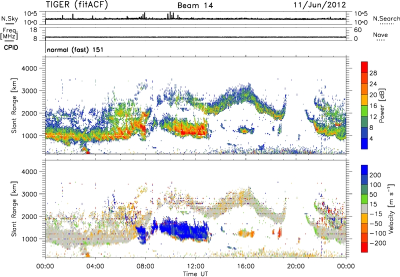Pick the orange 20–24 dB Power colorbar segment
This screenshot has width=400, height=277.
364,89
